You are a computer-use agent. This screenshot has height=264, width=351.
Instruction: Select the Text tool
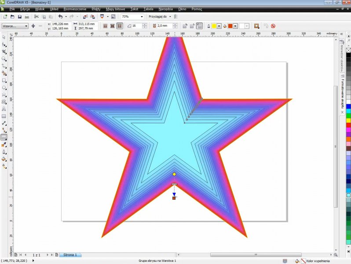coord(4,109)
